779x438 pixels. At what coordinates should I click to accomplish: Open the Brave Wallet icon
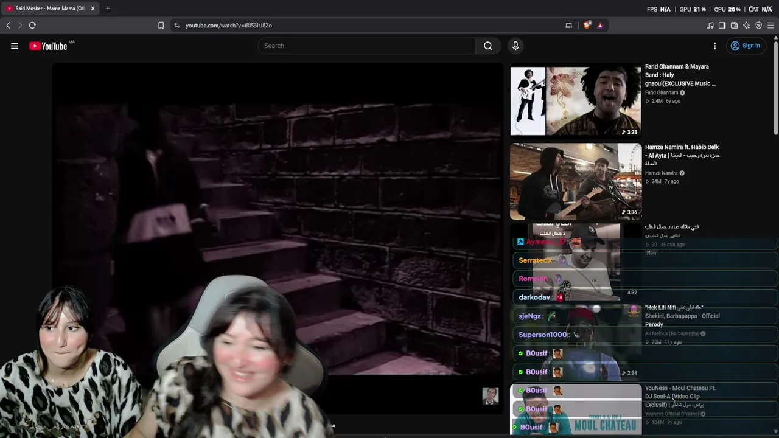[734, 26]
